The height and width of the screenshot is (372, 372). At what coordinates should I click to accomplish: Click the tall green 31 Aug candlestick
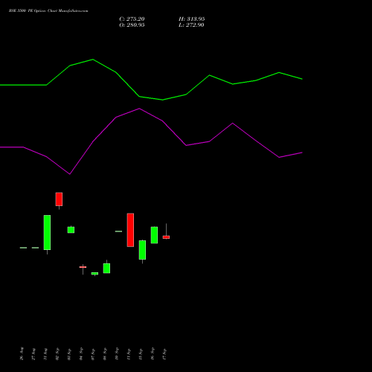pyautogui.click(x=47, y=232)
